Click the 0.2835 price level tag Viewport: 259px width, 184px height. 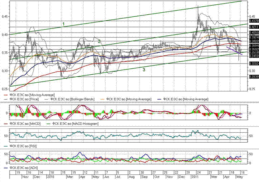[x=253, y=77]
